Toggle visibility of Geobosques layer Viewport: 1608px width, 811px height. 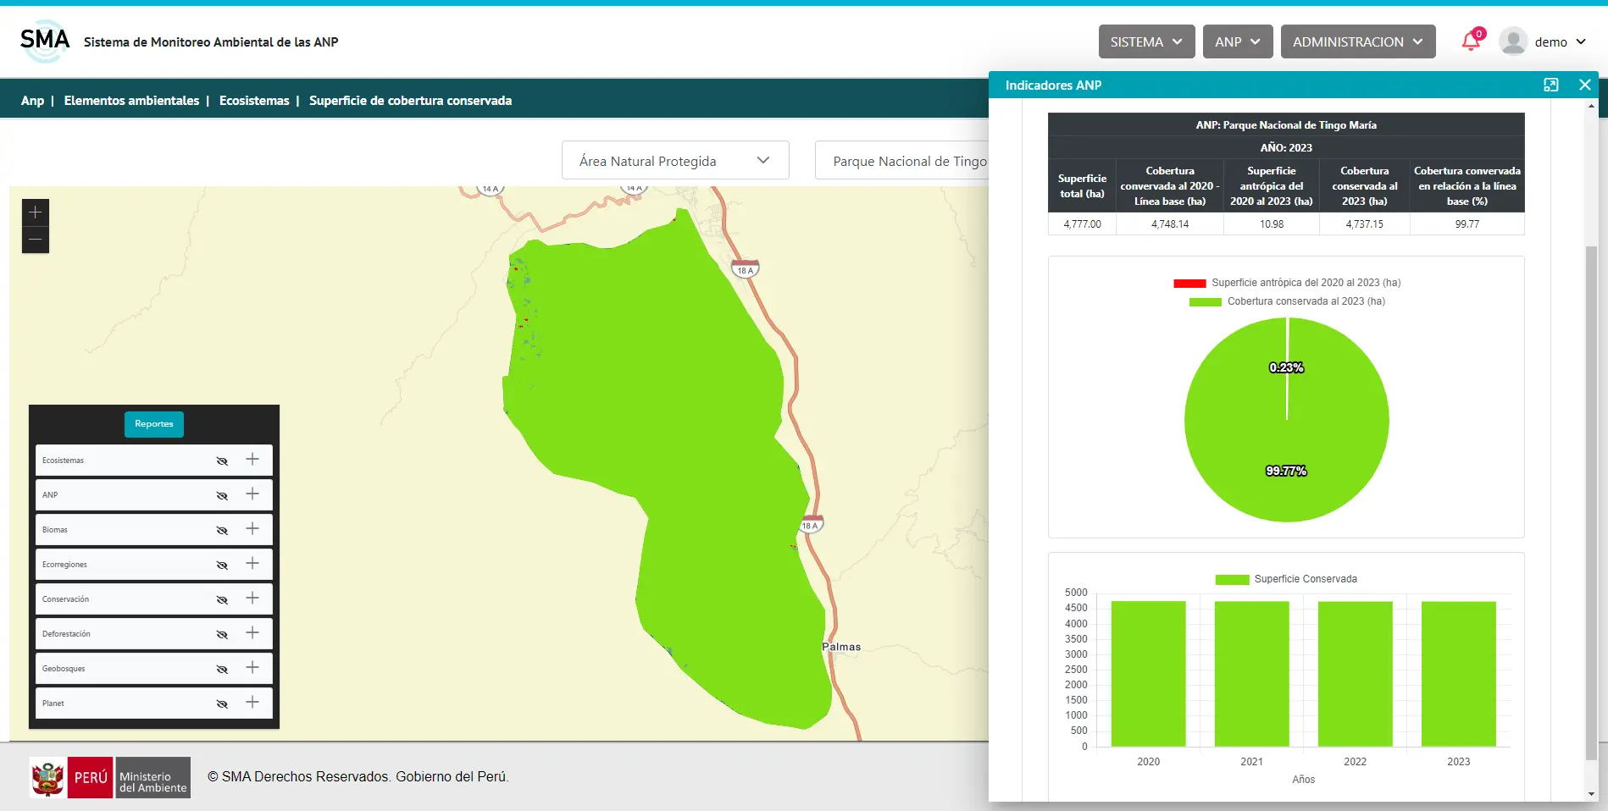(222, 669)
